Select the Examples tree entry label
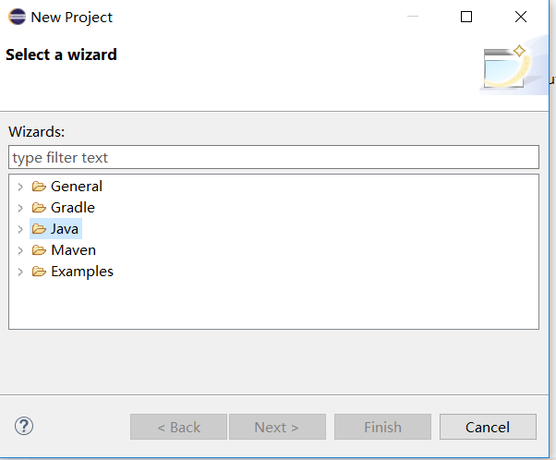Viewport: 556px width, 460px height. click(82, 272)
